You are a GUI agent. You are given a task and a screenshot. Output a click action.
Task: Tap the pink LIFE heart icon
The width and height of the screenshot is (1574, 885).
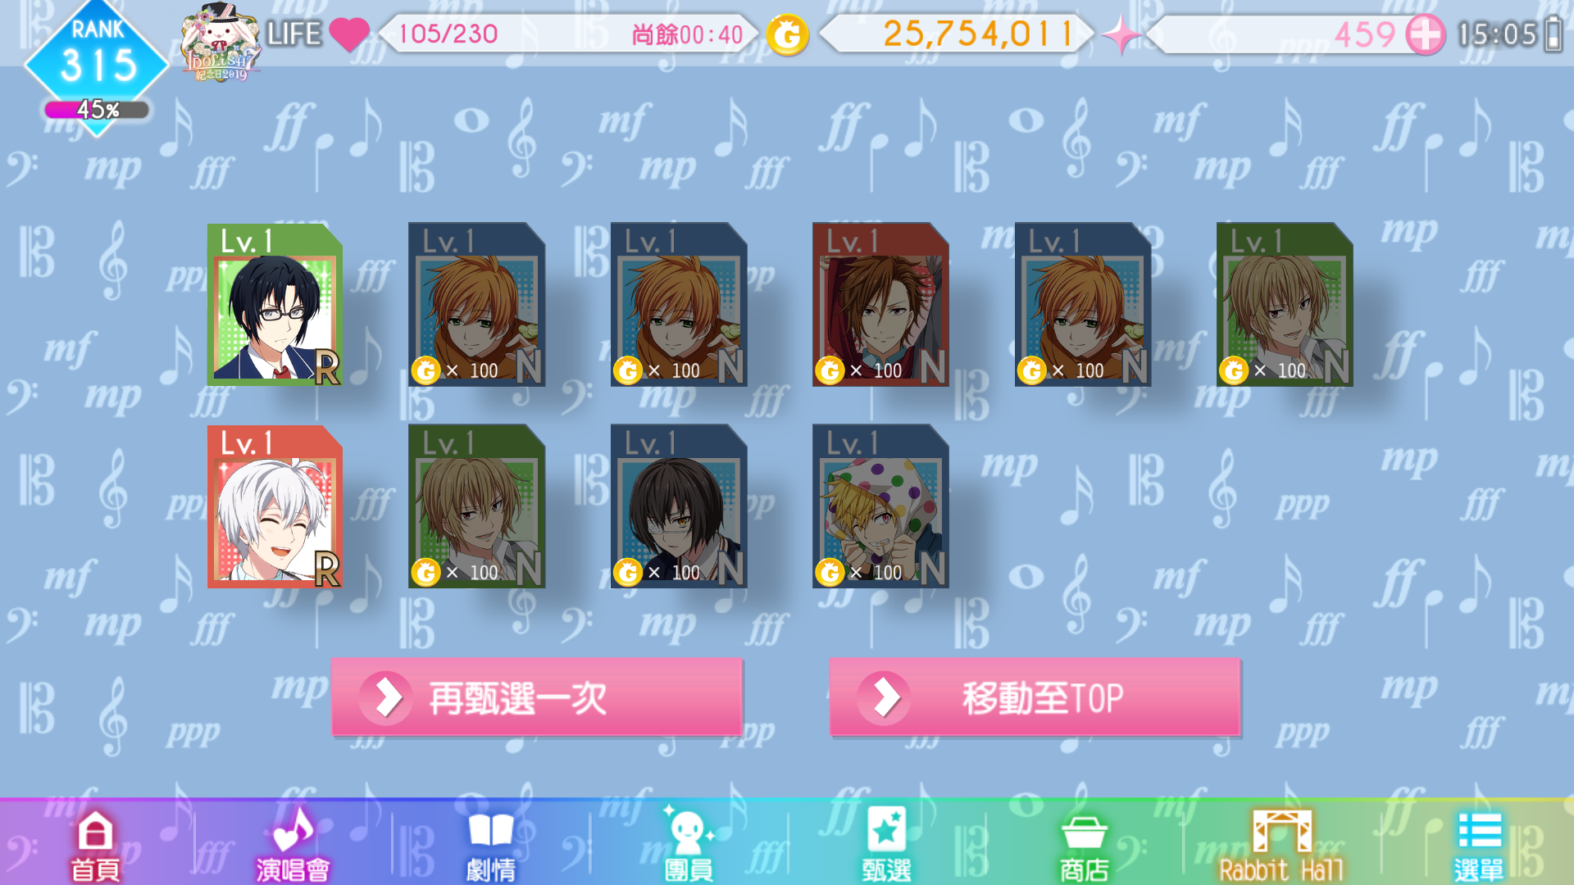coord(349,34)
